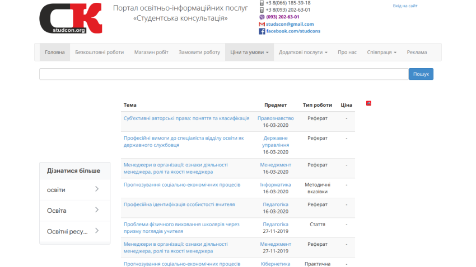Screen dimensions: 476x267
Task: Open the Про нас page
Action: pyautogui.click(x=347, y=52)
